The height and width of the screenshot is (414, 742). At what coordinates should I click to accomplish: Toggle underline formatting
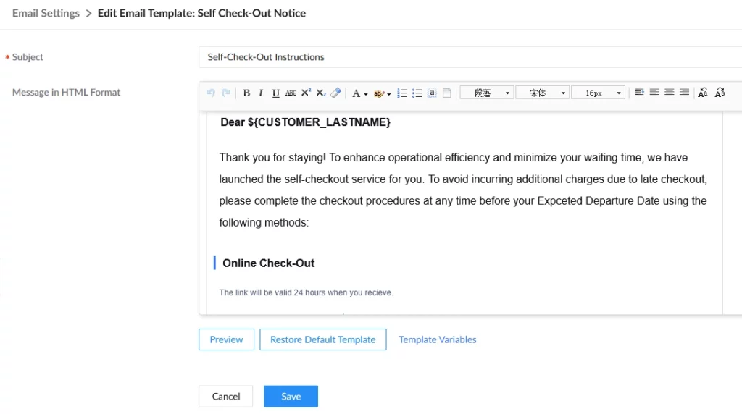click(x=275, y=93)
